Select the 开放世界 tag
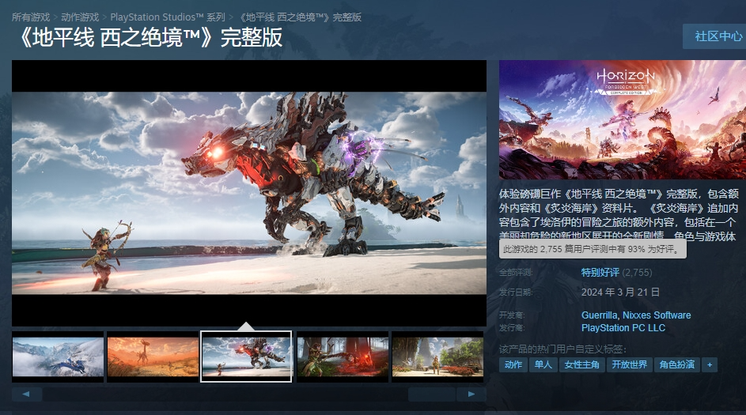The image size is (746, 415). click(629, 364)
